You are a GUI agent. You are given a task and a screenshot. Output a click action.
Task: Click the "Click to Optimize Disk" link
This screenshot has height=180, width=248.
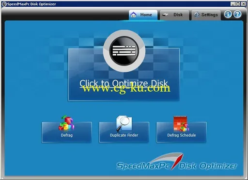click(124, 83)
